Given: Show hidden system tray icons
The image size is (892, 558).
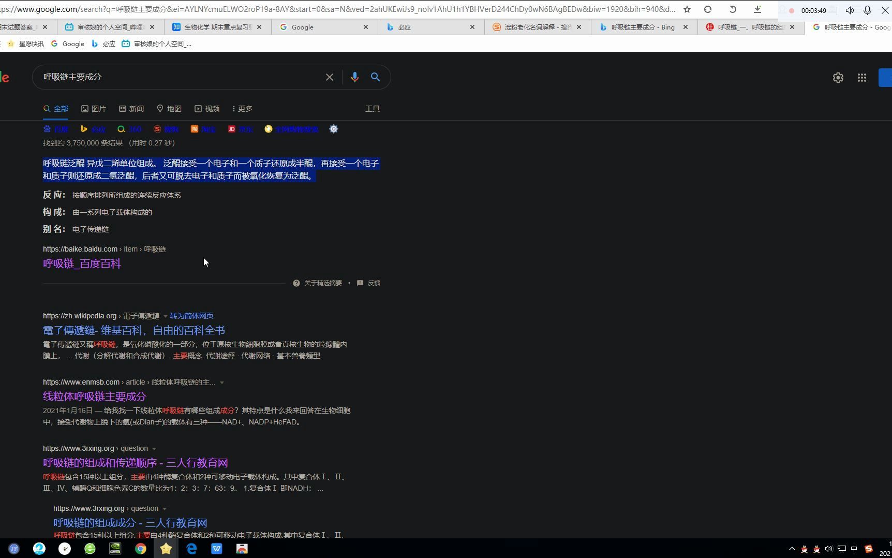Looking at the screenshot, I should pyautogui.click(x=792, y=549).
